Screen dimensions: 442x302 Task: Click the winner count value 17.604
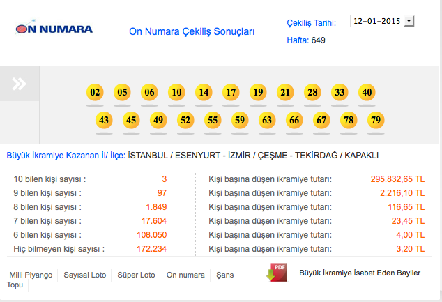point(154,221)
